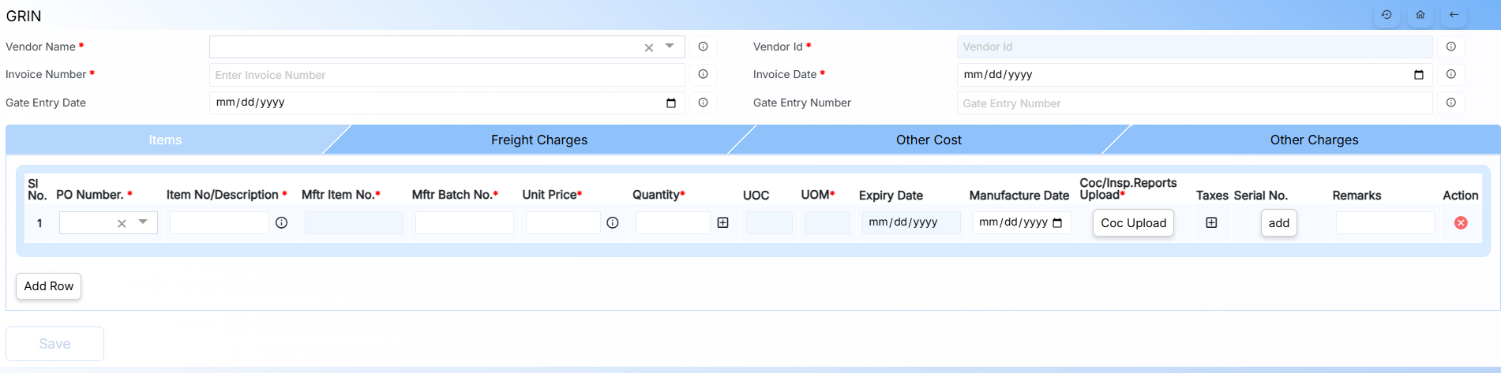Open the Taxes plus icon
The image size is (1501, 373).
pos(1211,223)
